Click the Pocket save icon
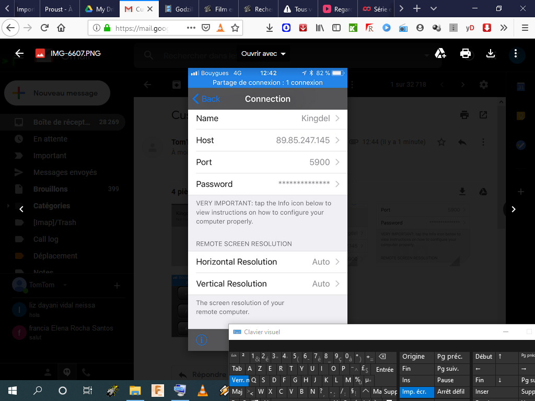Viewport: 535px width, 401px height. coord(206,28)
